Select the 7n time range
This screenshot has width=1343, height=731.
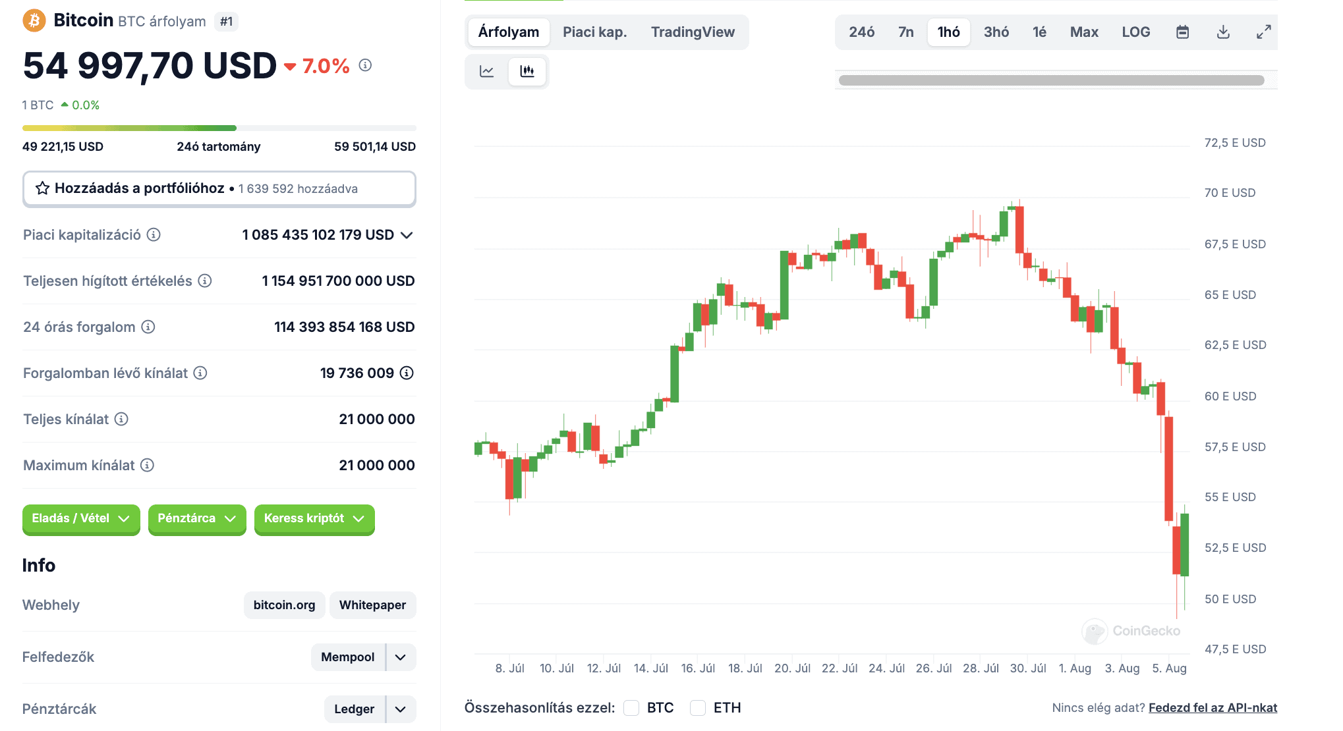click(x=906, y=32)
